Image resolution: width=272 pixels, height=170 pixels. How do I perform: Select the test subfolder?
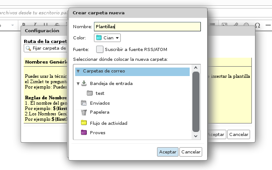point(100,93)
